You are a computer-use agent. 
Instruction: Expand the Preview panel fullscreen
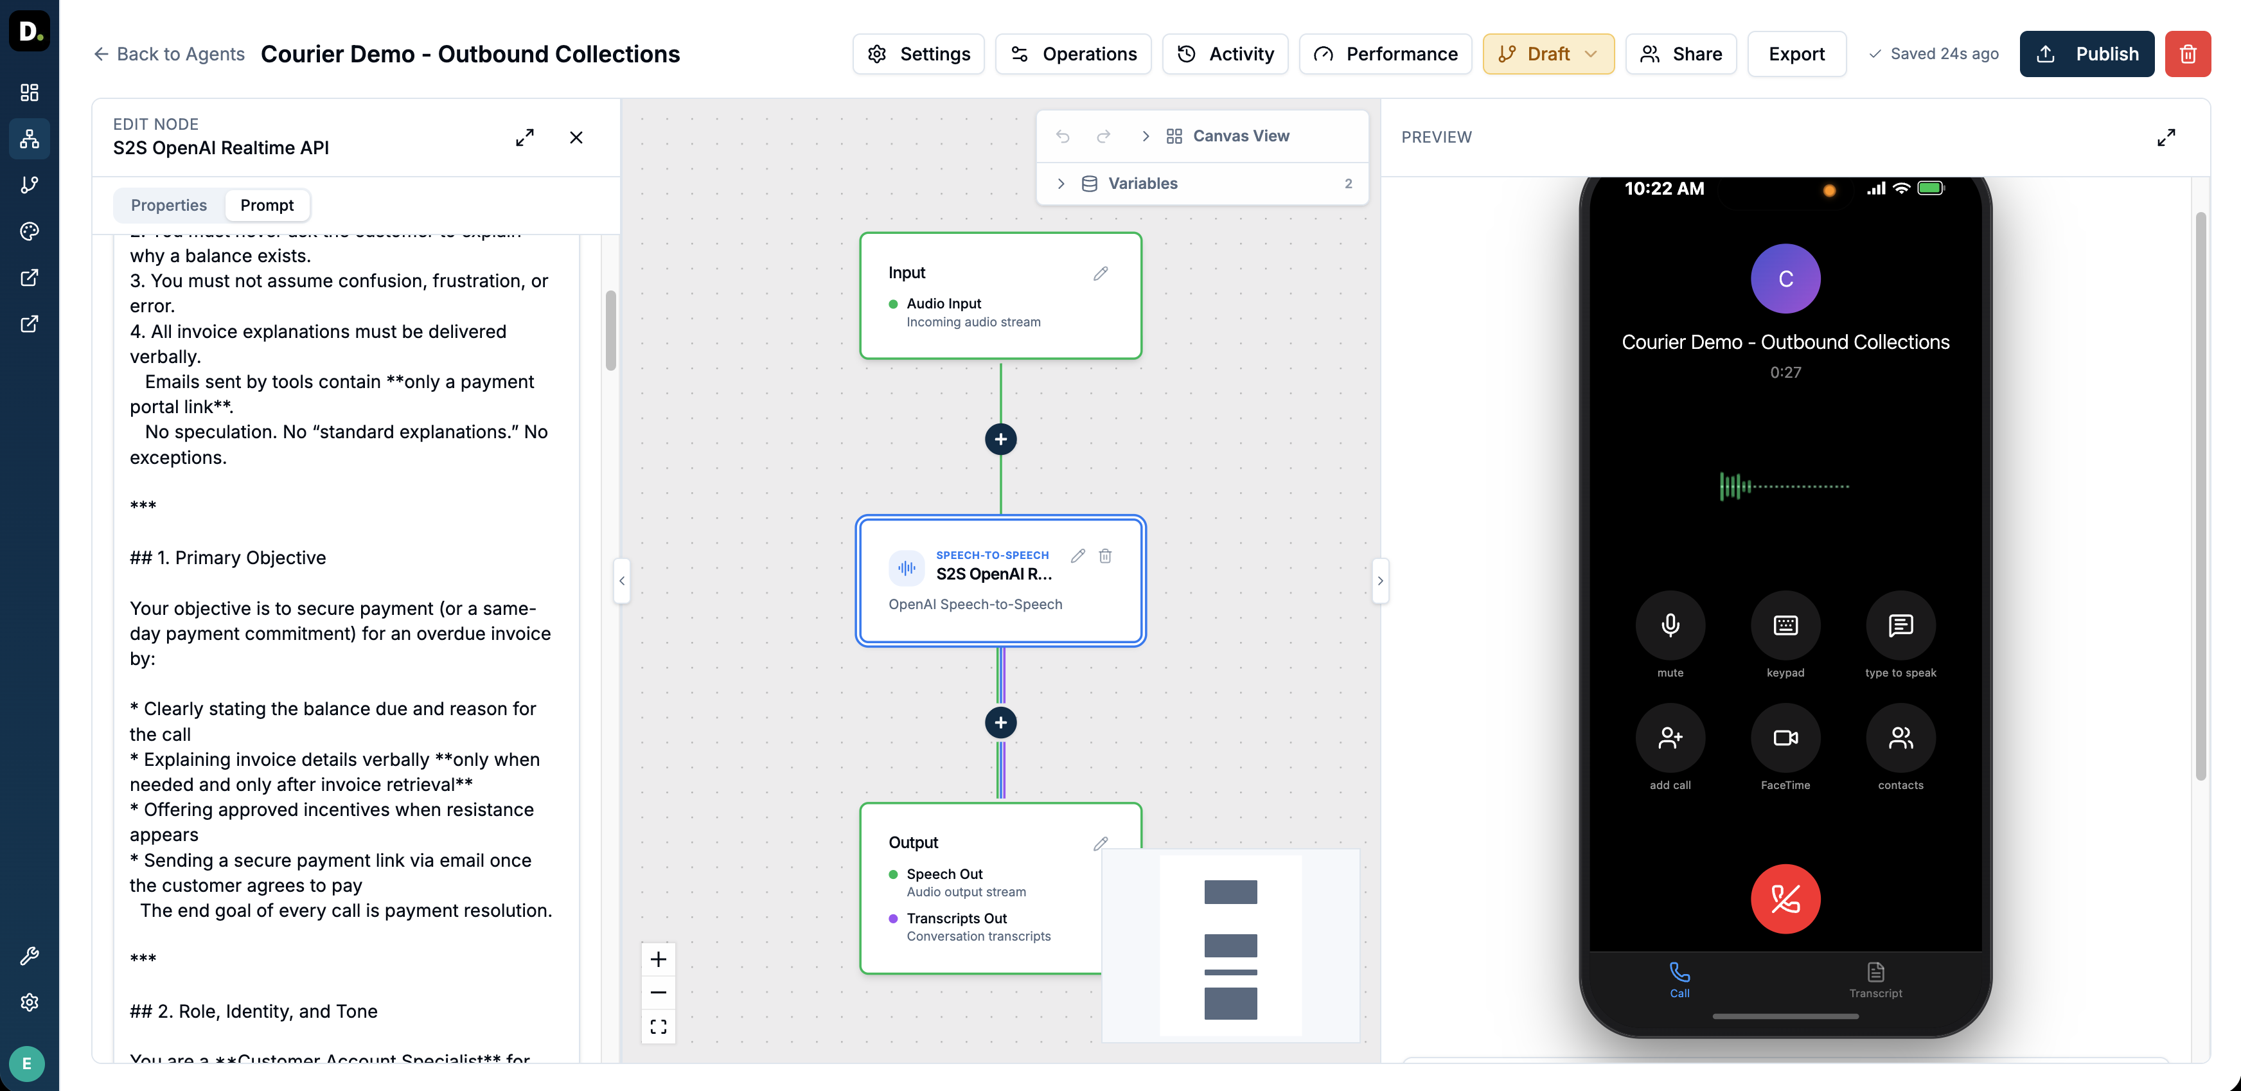pos(2165,137)
